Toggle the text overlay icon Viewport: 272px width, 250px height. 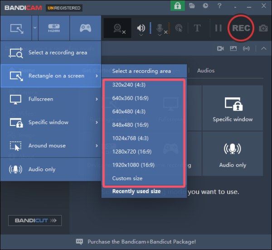point(197,28)
